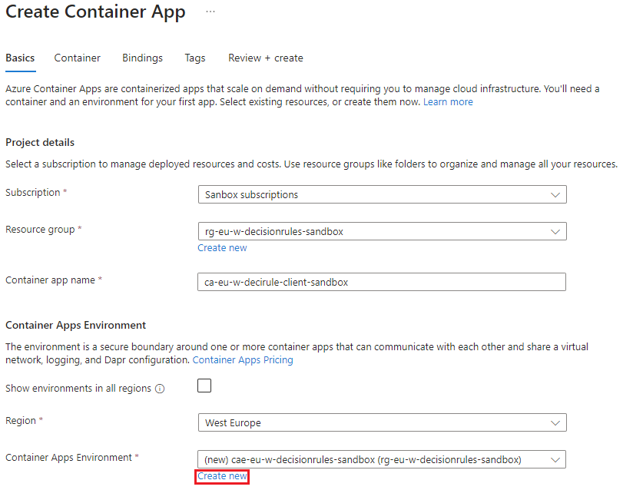
Task: Focus the Container app name text field
Action: 382,282
